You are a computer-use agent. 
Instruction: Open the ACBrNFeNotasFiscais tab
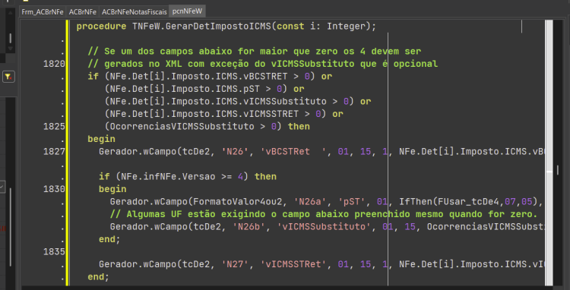click(134, 11)
